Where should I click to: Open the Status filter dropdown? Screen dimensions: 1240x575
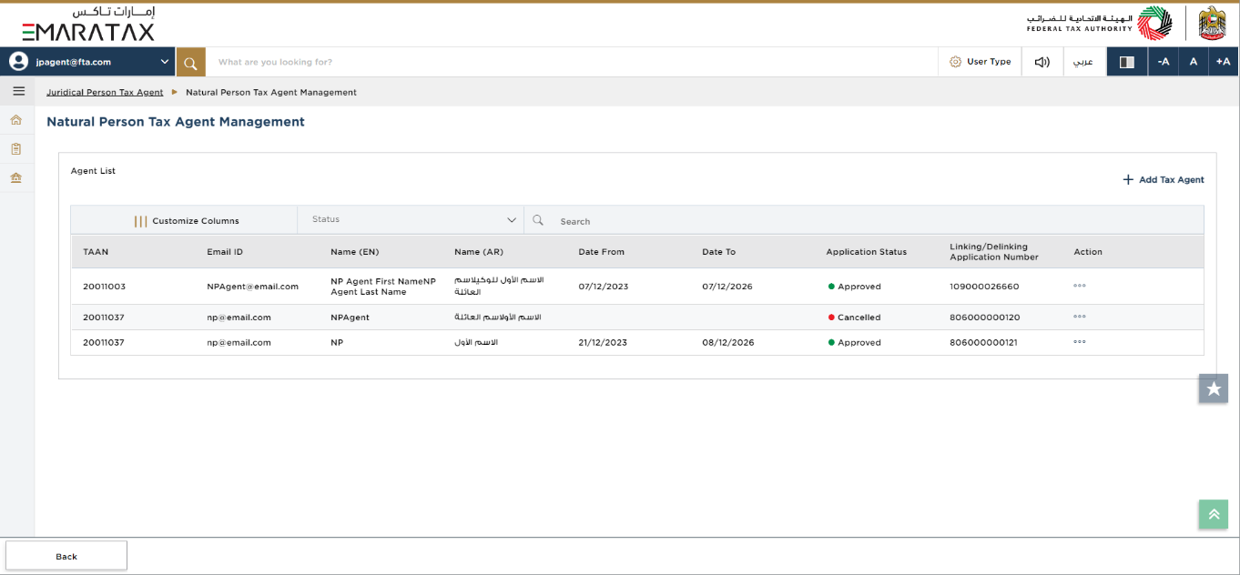click(x=411, y=220)
